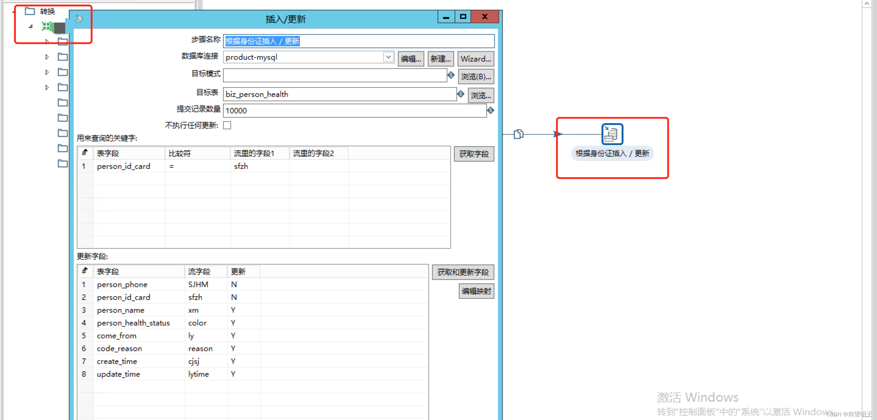Click the 根据身份证插入 / 更新 step label on canvas

point(612,154)
